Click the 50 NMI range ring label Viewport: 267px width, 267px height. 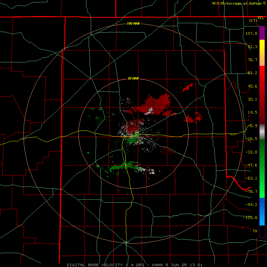[133, 79]
